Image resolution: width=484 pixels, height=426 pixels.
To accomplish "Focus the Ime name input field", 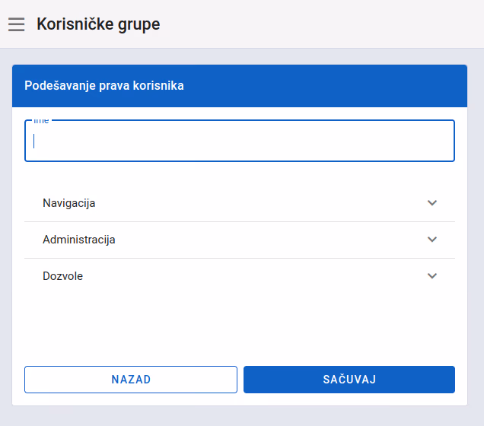I will click(240, 141).
